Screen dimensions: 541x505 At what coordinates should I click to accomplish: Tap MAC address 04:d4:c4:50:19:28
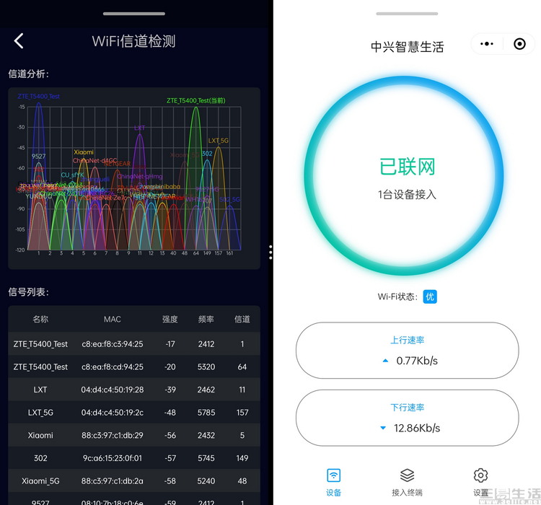coord(112,390)
